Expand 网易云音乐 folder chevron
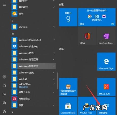Image resolution: width=117 pixels, height=115 pixels. click(54, 92)
